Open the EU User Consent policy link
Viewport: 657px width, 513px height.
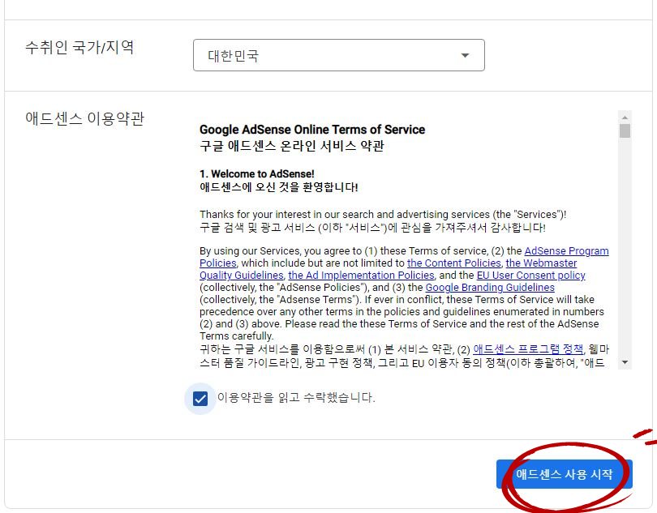[531, 275]
